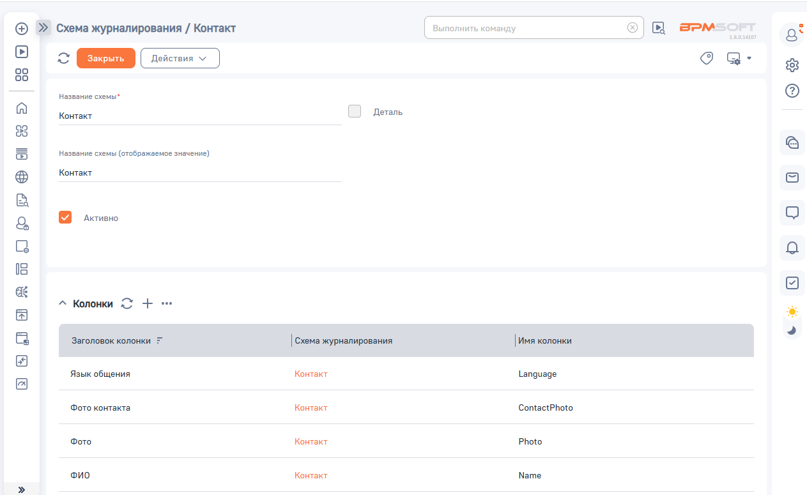Image resolution: width=807 pixels, height=495 pixels.
Task: Open the Колонки three-dots menu
Action: 167,303
